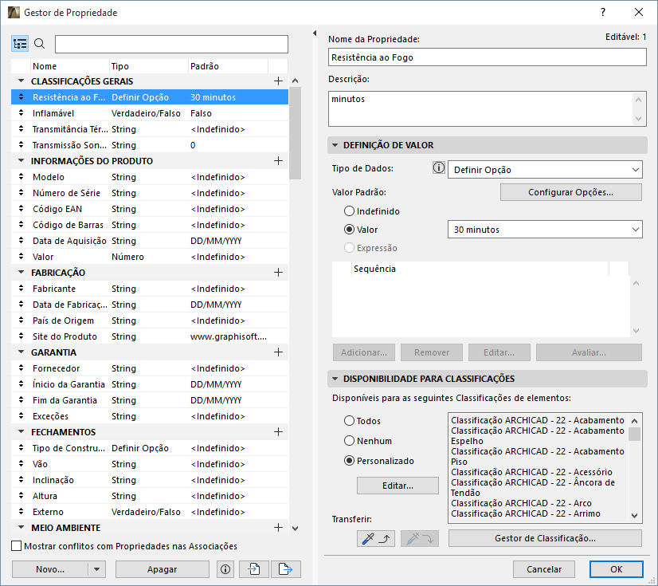Select the Personalizado radio button
Image resolution: width=658 pixels, height=586 pixels.
(349, 461)
